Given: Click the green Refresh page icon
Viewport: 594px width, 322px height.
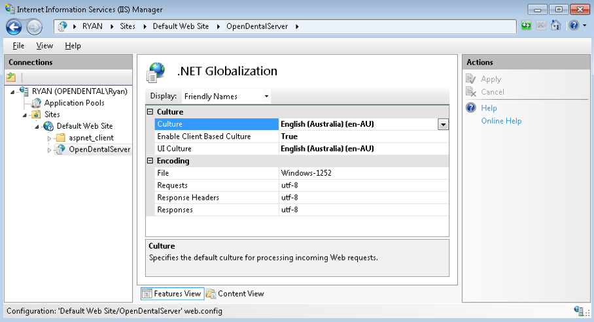Looking at the screenshot, I should pos(526,25).
